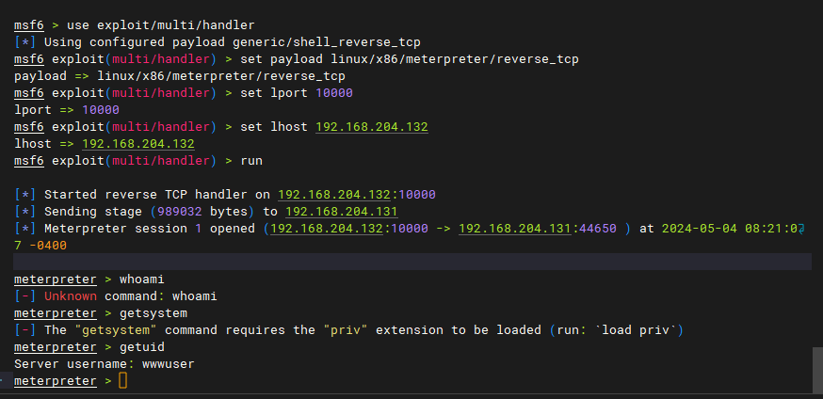Open the 192.168.204.131 link in 'Sending stage'
Screen dimensions: 823x399
341,212
